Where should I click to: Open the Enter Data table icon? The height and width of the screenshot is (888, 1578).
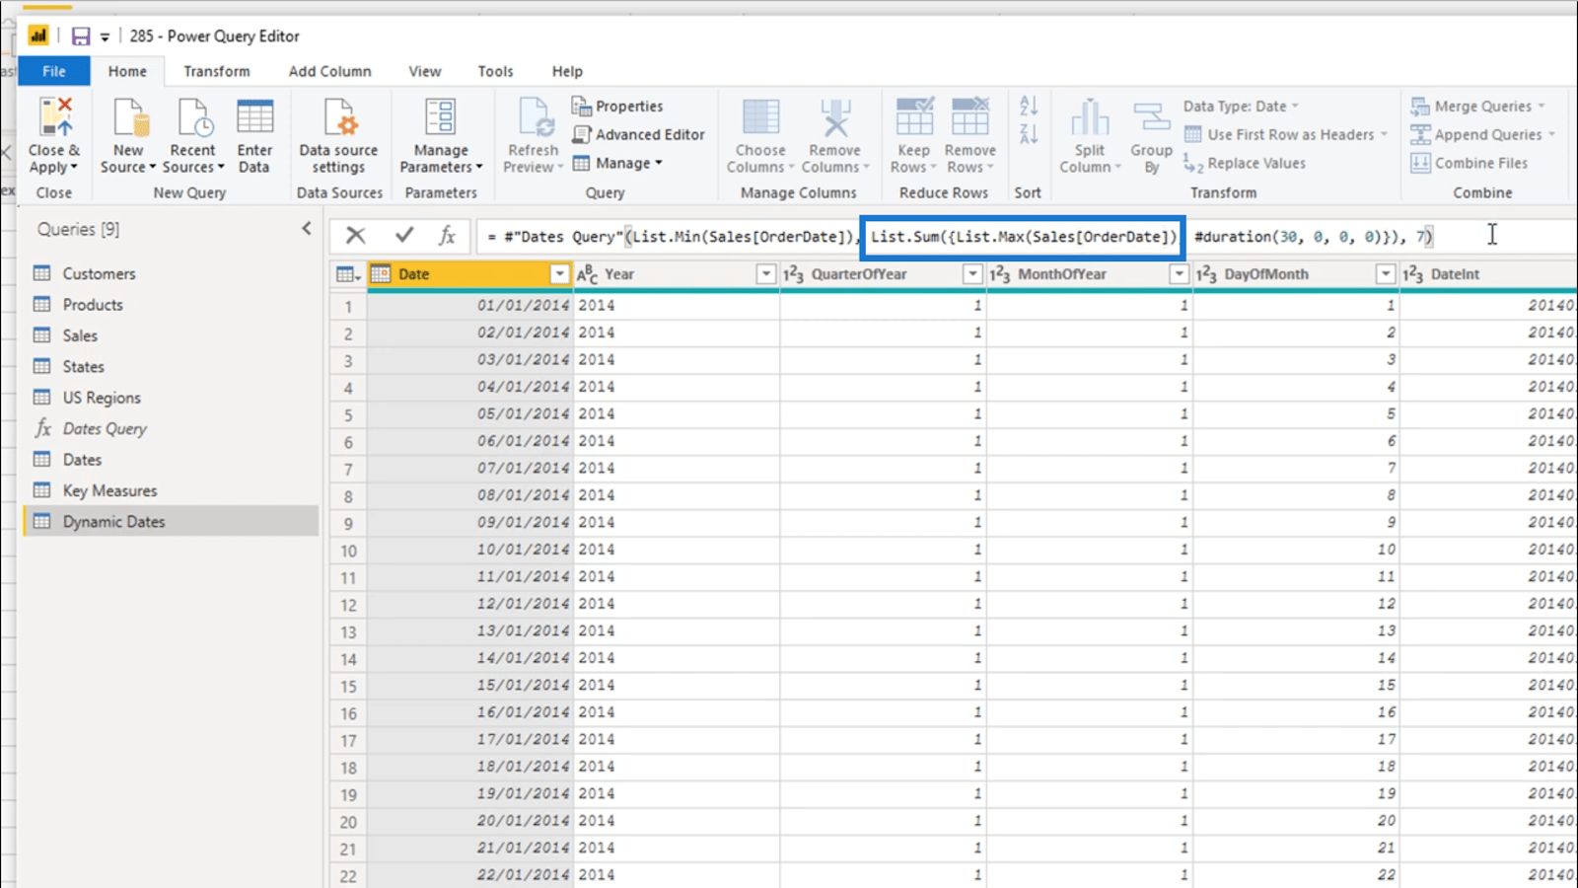pos(254,117)
